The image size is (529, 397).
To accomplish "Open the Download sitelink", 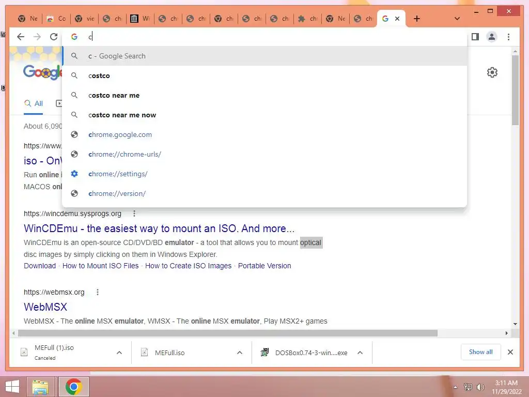I will point(40,266).
